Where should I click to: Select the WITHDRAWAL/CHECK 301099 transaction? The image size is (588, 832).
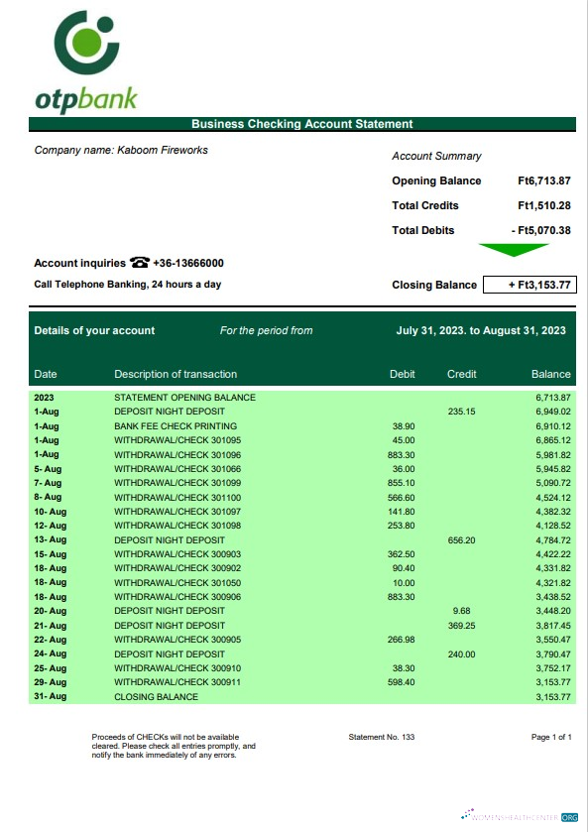pyautogui.click(x=302, y=483)
